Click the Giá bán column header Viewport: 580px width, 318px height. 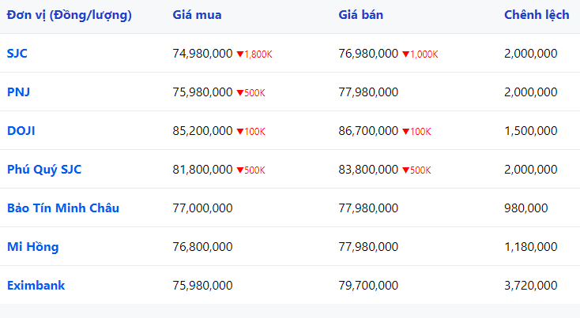coord(360,15)
